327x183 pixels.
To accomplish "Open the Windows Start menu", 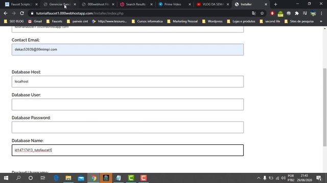I will [x=6, y=178].
